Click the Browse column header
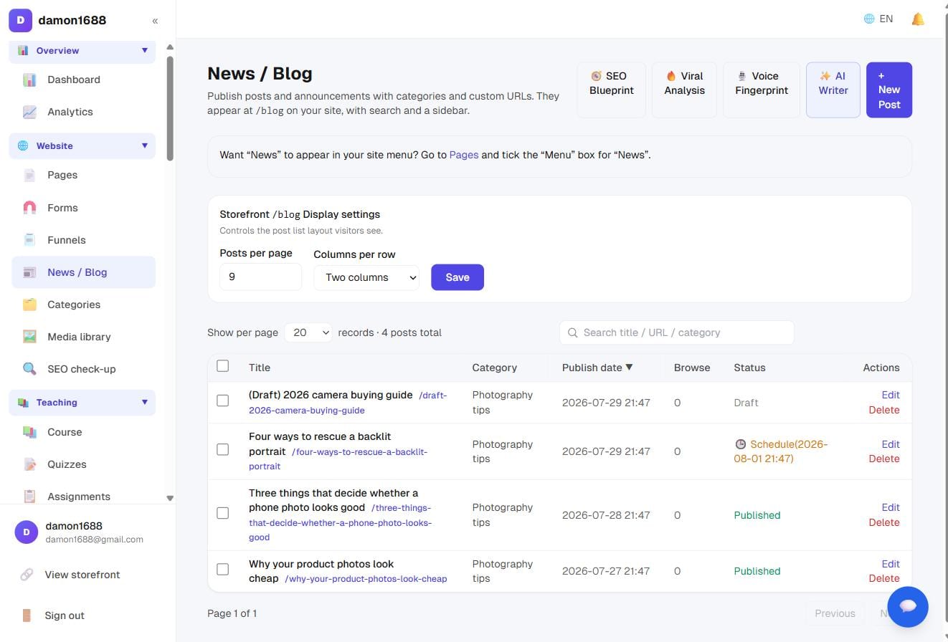The image size is (948, 642). tap(692, 368)
